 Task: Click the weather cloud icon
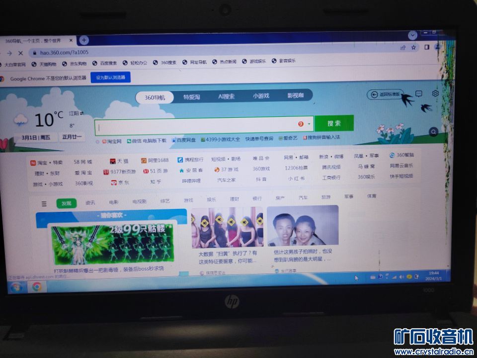[21, 120]
